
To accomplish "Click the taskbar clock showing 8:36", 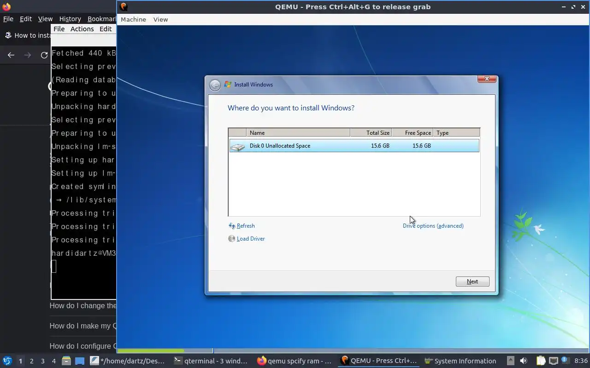I will tap(581, 361).
